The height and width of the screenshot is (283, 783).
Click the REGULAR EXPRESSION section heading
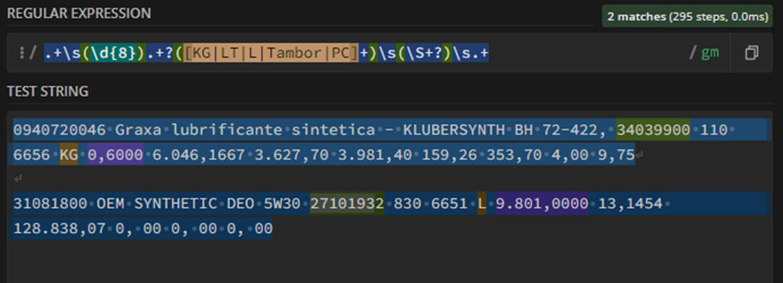tap(79, 14)
